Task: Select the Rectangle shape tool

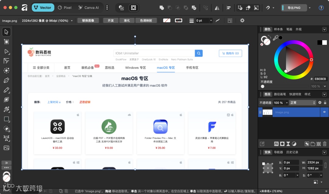Action: pos(6,119)
